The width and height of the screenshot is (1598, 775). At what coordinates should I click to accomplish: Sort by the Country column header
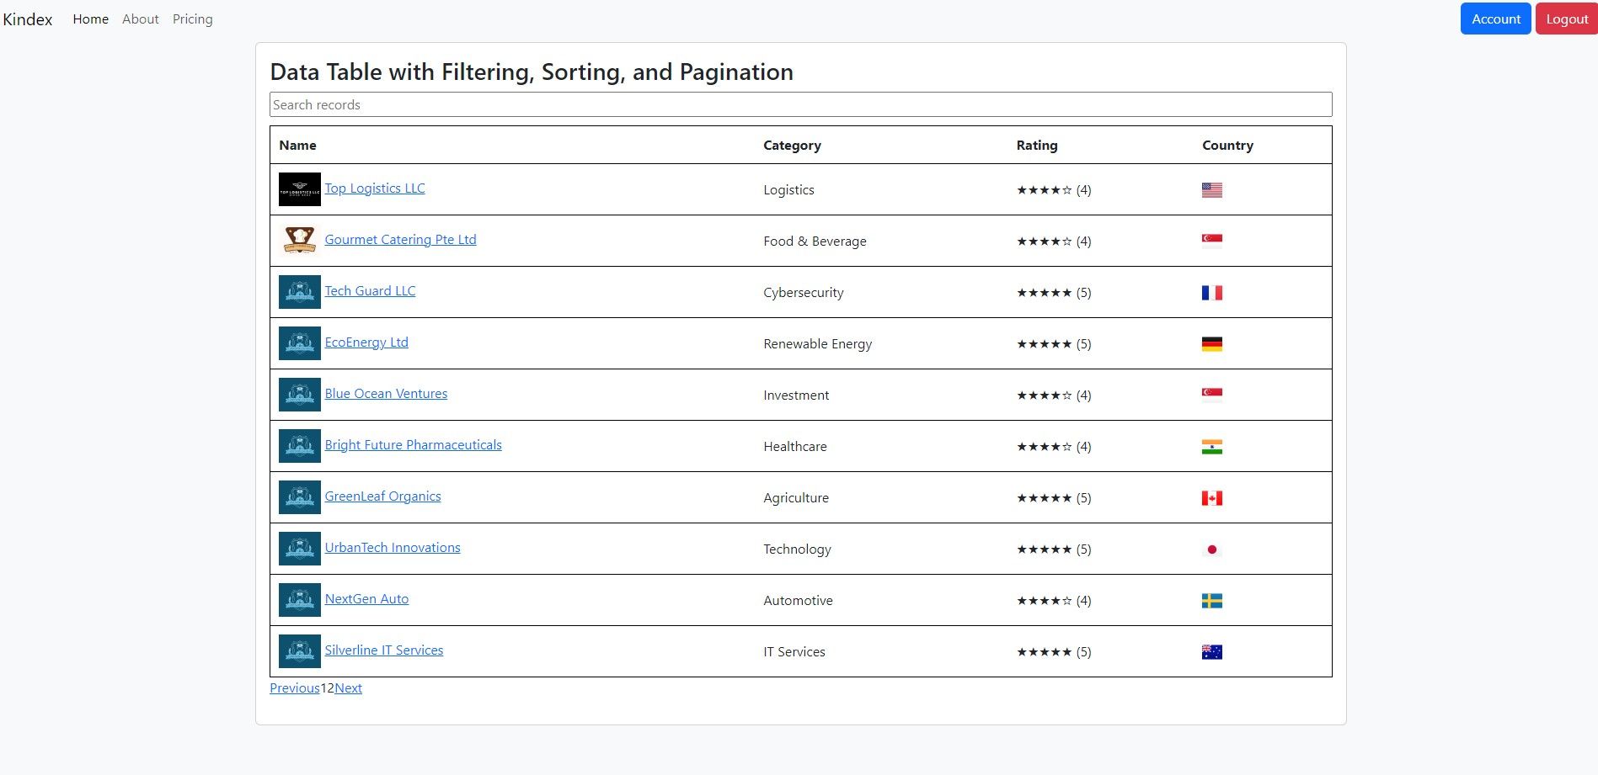pyautogui.click(x=1228, y=146)
